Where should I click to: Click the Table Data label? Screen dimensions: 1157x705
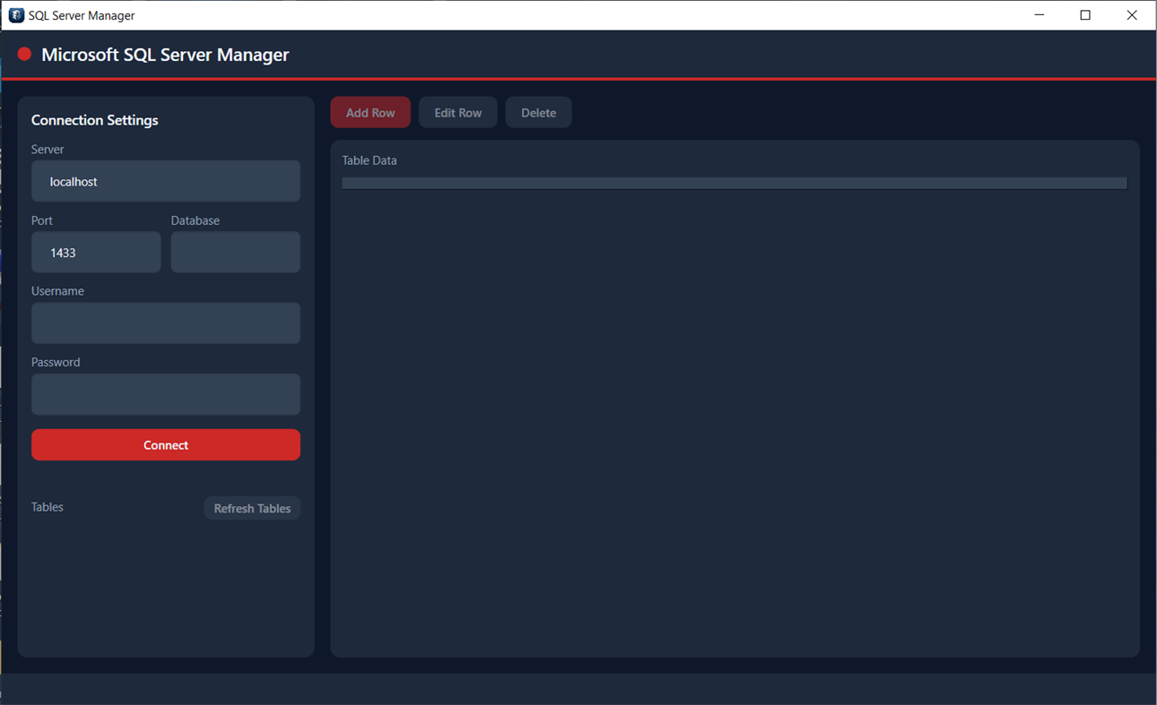(370, 160)
